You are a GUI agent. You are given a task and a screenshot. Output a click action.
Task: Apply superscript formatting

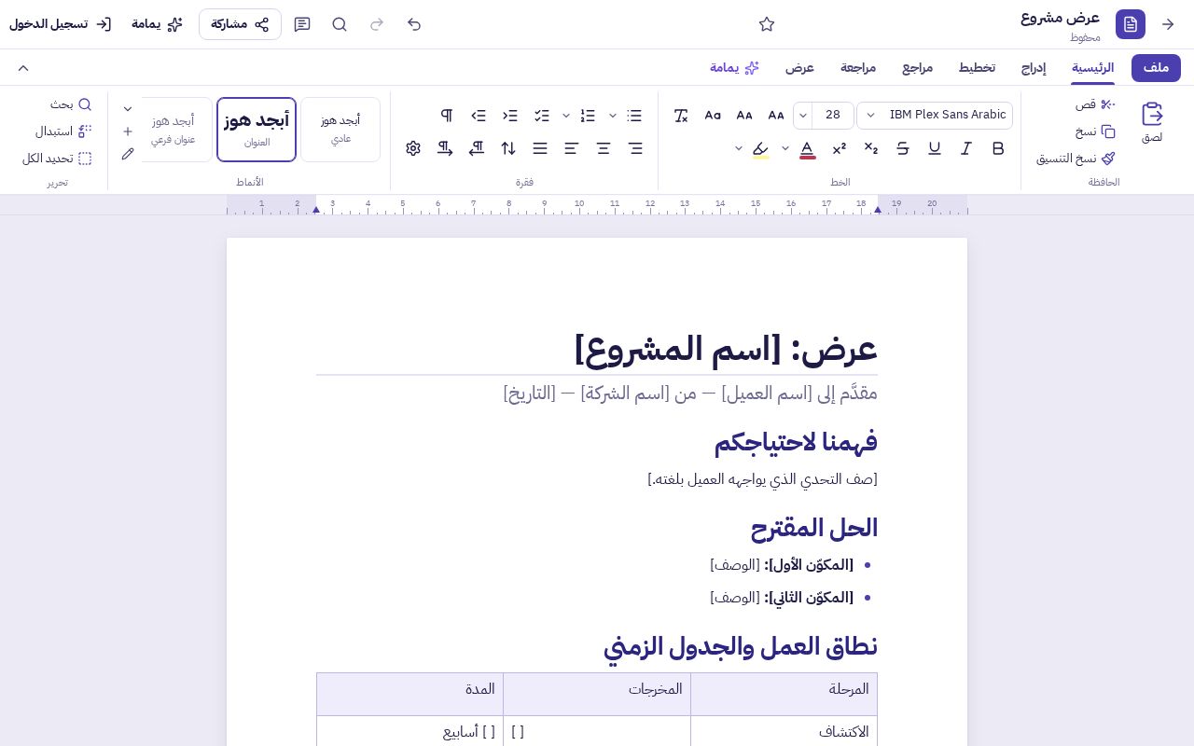(840, 148)
